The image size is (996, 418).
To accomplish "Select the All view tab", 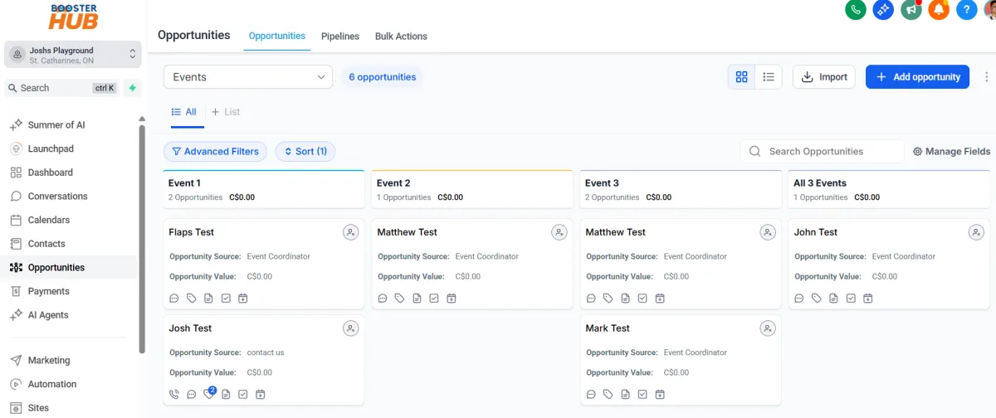I will (184, 112).
